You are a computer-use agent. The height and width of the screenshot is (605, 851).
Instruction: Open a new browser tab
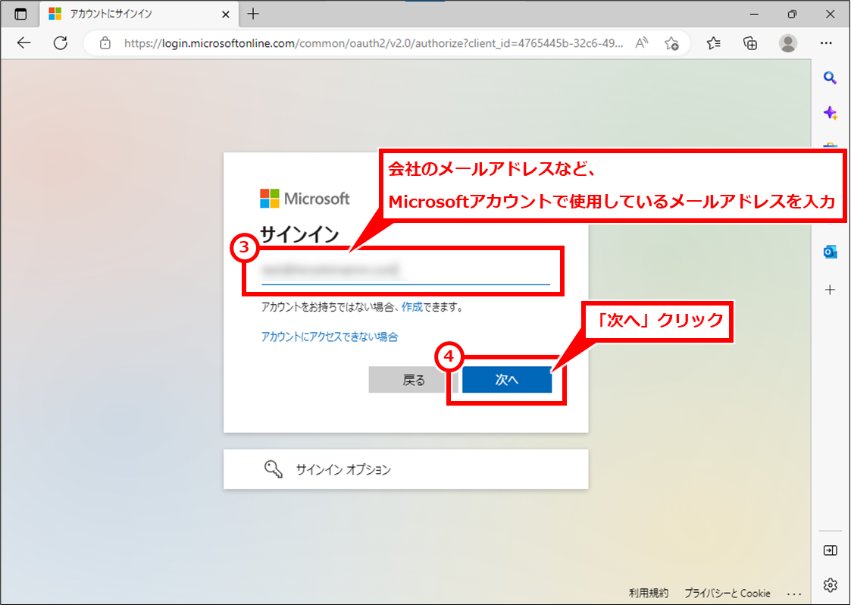tap(253, 14)
